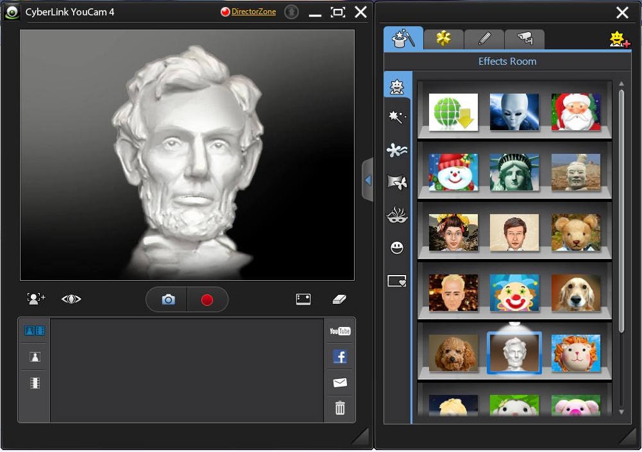This screenshot has height=452, width=642.
Task: Apply the blonde man avatar
Action: click(453, 293)
